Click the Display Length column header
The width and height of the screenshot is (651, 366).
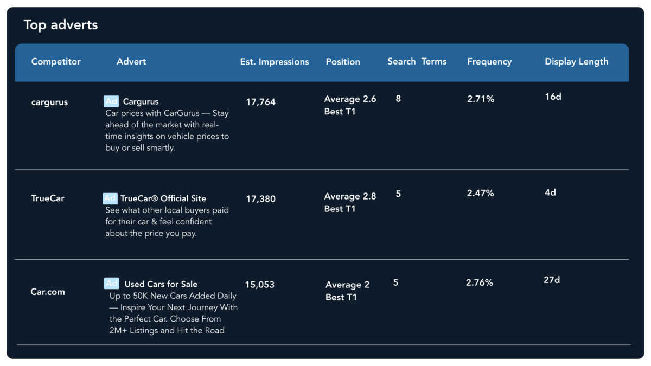coord(577,62)
